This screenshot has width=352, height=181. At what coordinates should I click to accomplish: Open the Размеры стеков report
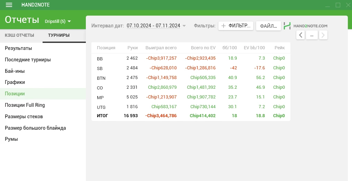[x=24, y=117]
